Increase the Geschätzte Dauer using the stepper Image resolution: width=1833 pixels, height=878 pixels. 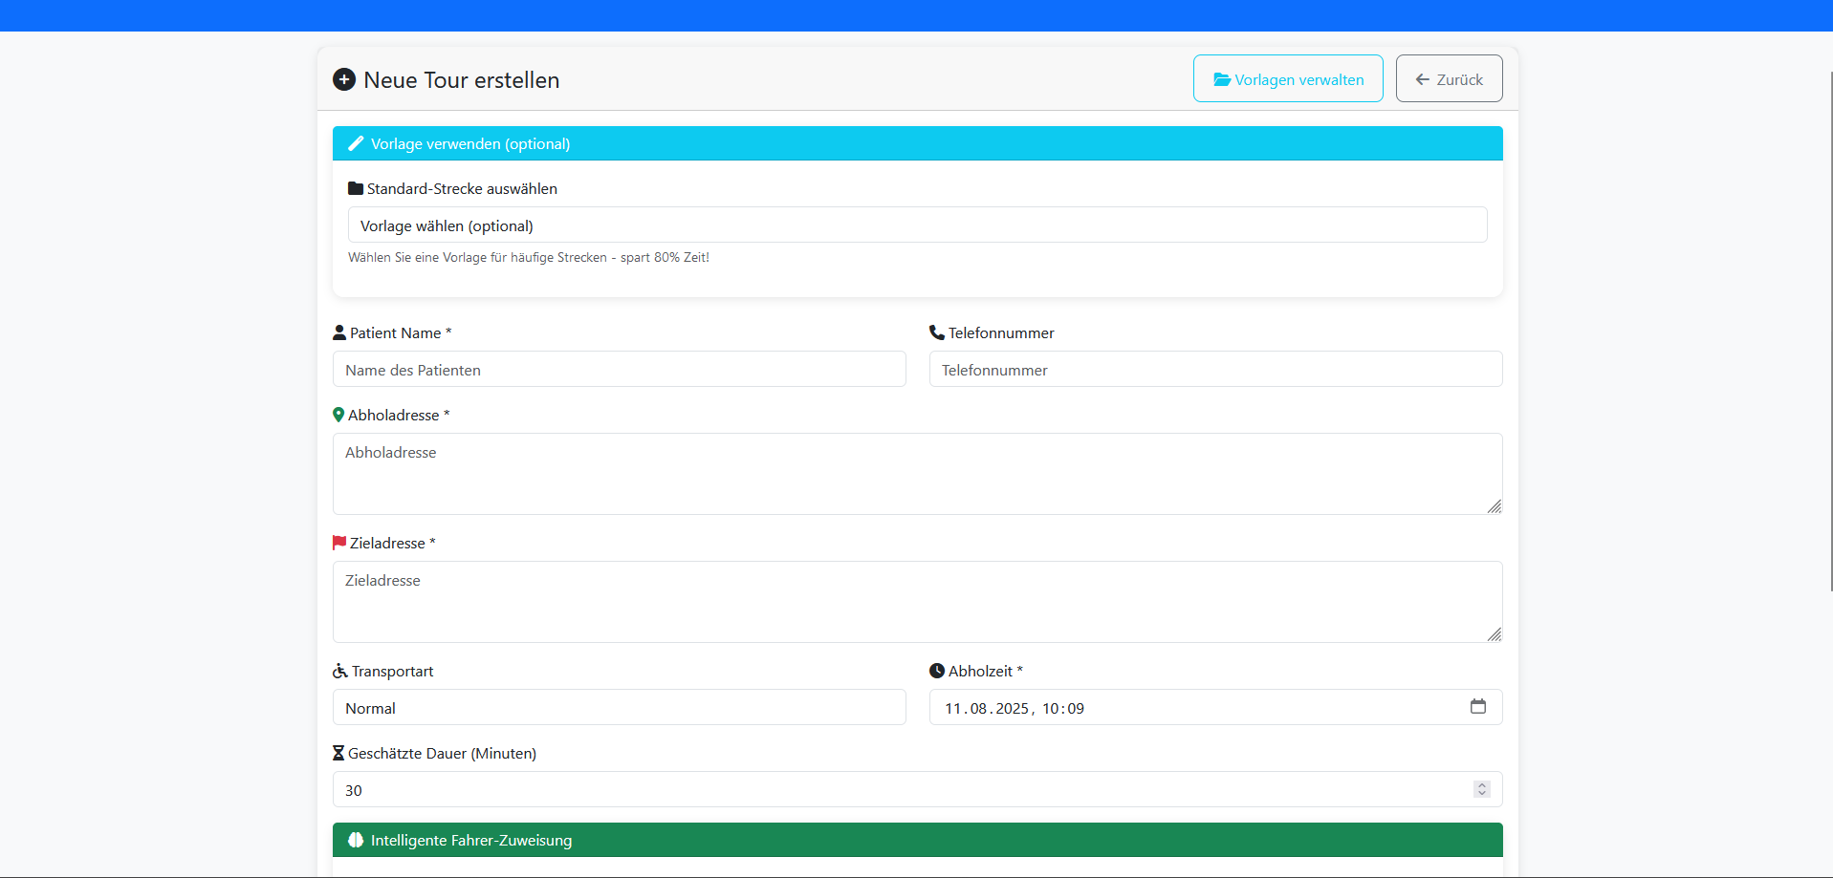(1482, 785)
